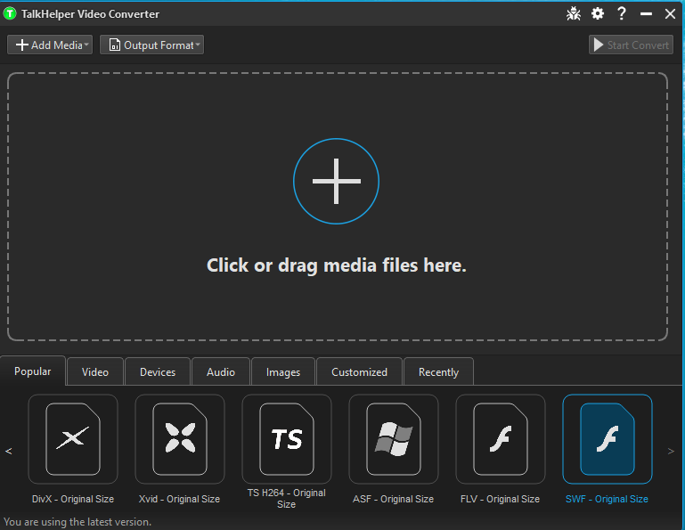Screen dimensions: 685x530
Task: Switch to the Popular tab
Action: (x=33, y=371)
